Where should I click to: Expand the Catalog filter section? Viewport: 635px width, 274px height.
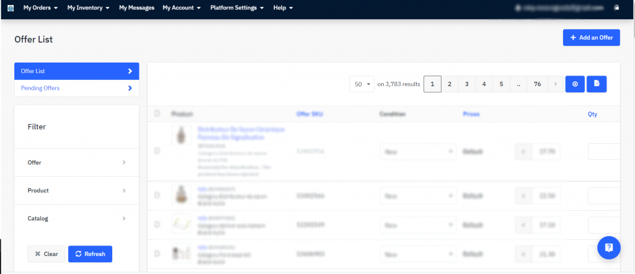tap(76, 218)
